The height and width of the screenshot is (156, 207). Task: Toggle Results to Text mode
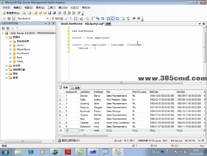point(108,18)
